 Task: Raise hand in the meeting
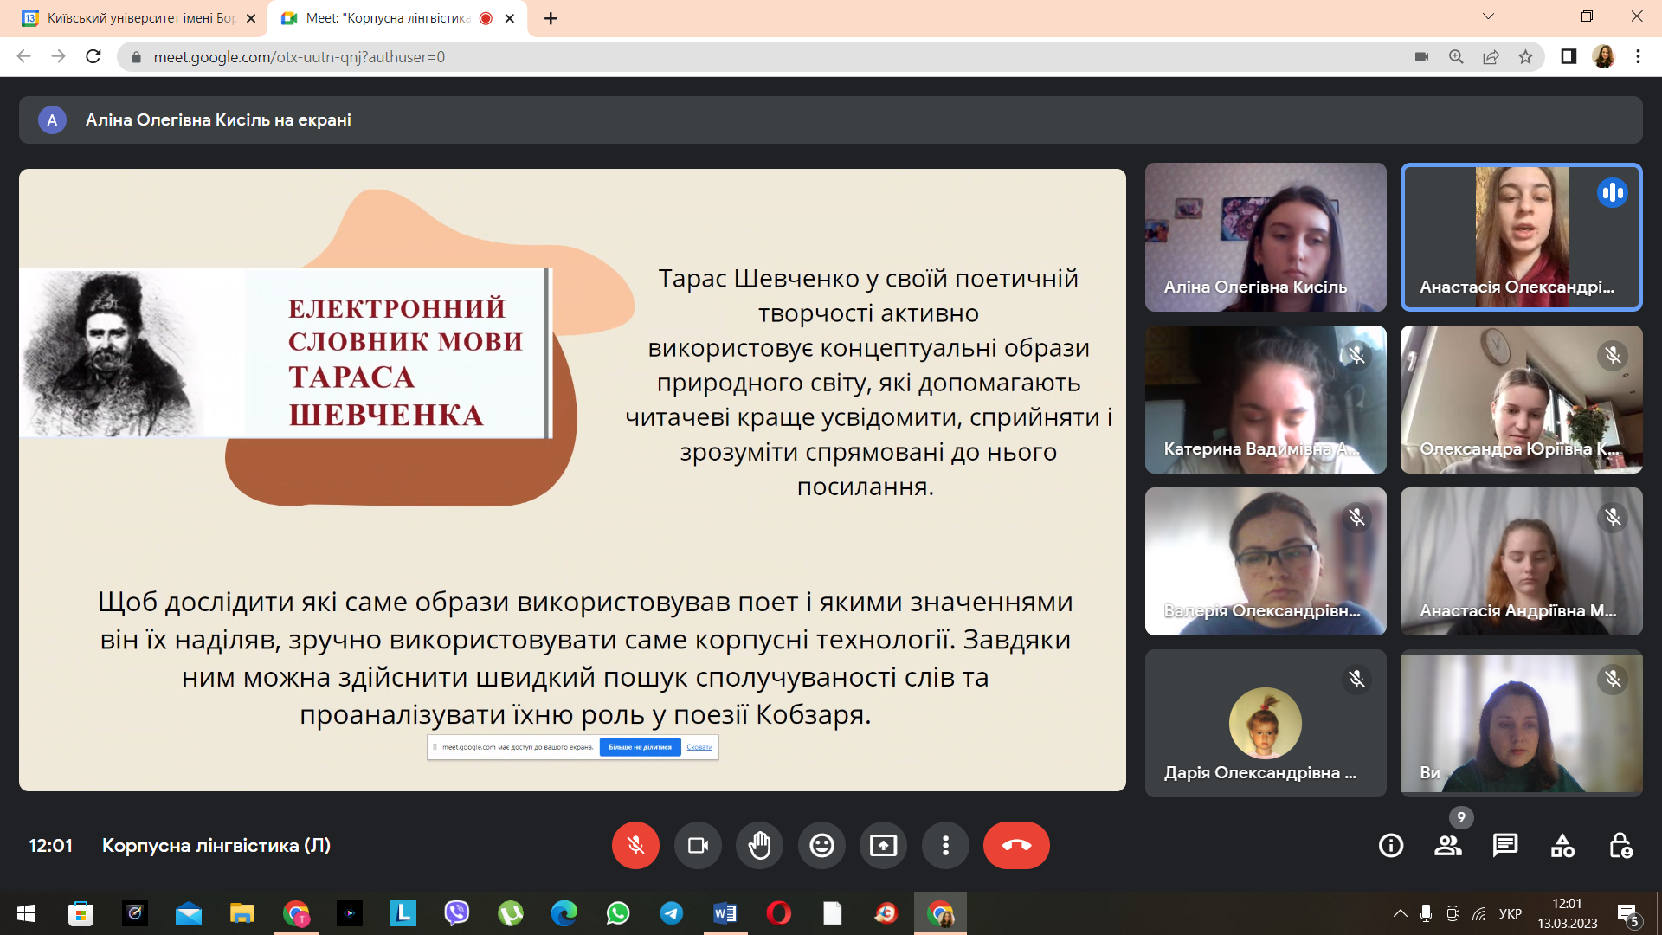[760, 845]
